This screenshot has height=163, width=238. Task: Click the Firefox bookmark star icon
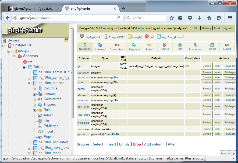coord(172,18)
